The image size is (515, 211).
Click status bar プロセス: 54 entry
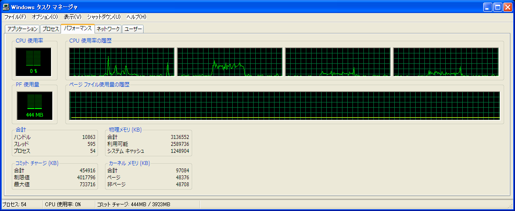14,204
